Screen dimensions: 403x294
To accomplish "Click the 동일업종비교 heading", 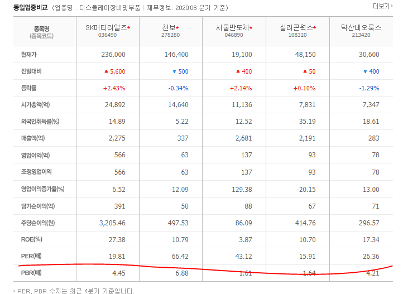I will point(31,8).
